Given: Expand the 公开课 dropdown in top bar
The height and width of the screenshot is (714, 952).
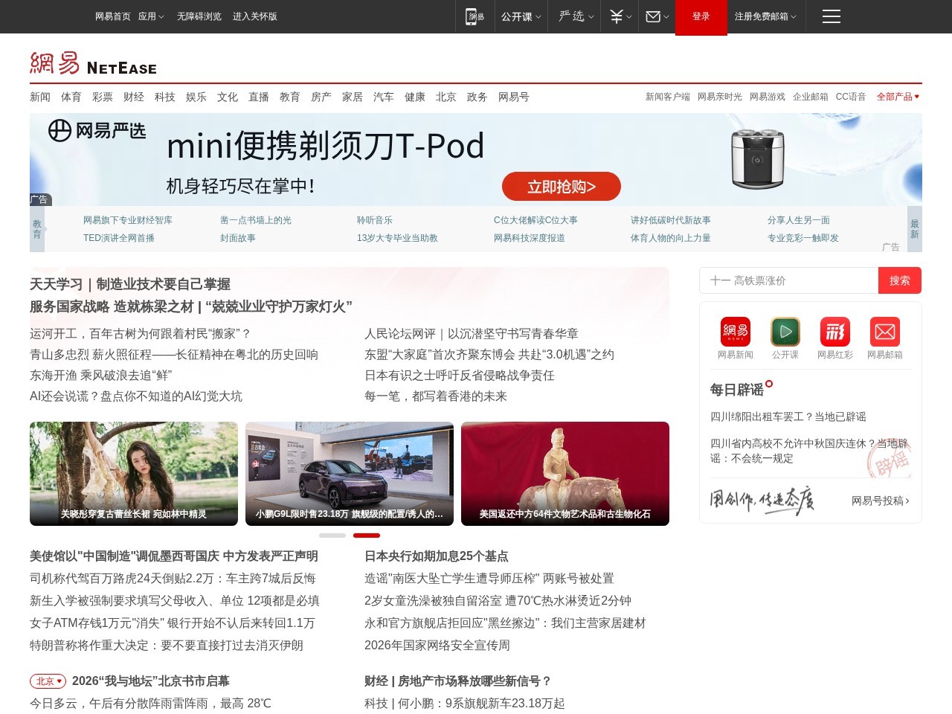Looking at the screenshot, I should [x=521, y=16].
